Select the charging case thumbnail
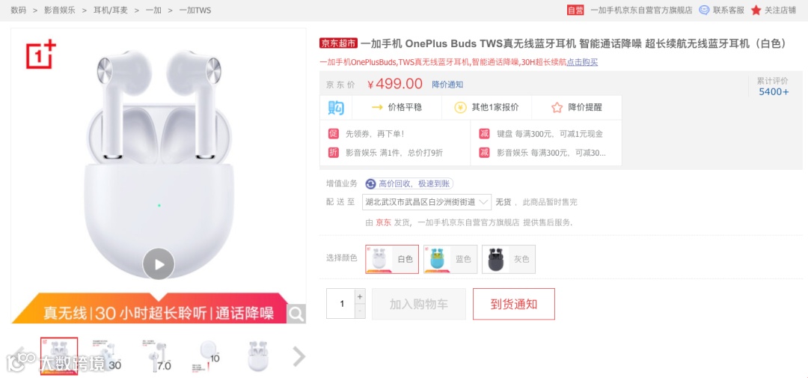This screenshot has width=808, height=378. click(207, 356)
